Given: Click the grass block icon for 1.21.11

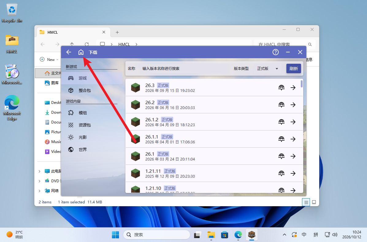Looking at the screenshot, I should pyautogui.click(x=135, y=173).
